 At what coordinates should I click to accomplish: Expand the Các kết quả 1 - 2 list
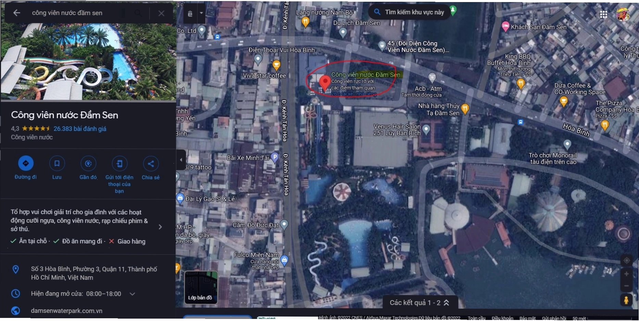click(x=419, y=303)
